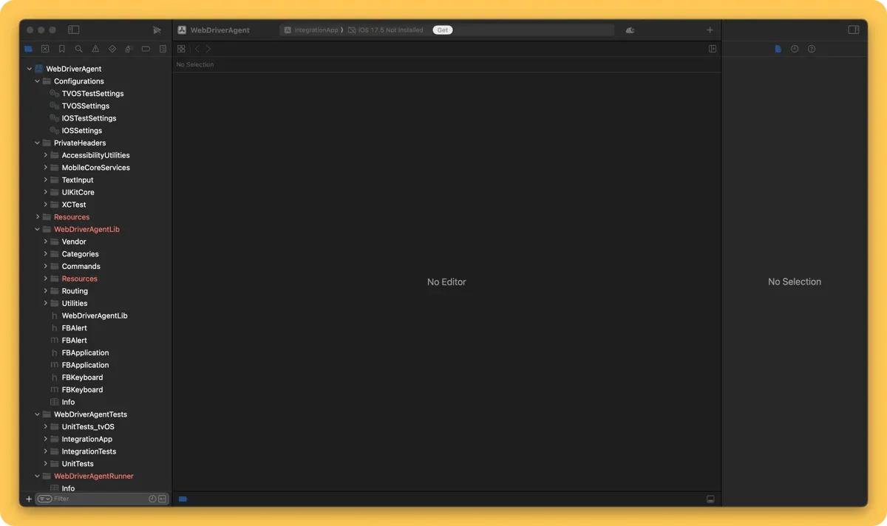Open Xcode Cloud status icon
The height and width of the screenshot is (526, 887).
click(x=630, y=30)
